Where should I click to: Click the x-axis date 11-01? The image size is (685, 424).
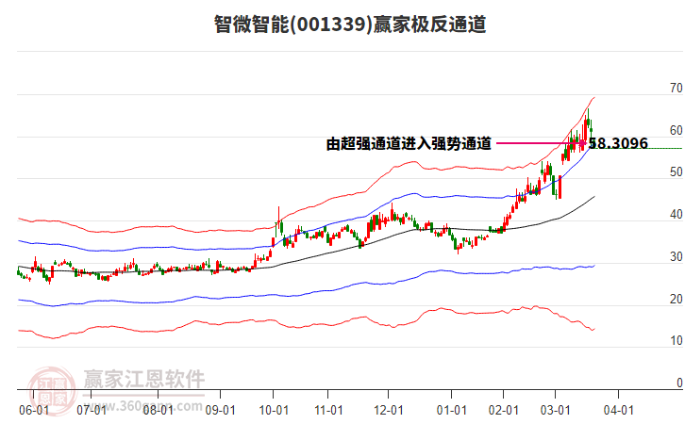(x=328, y=411)
